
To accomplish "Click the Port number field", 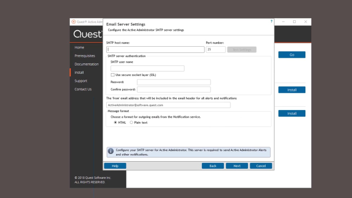I will [216, 50].
